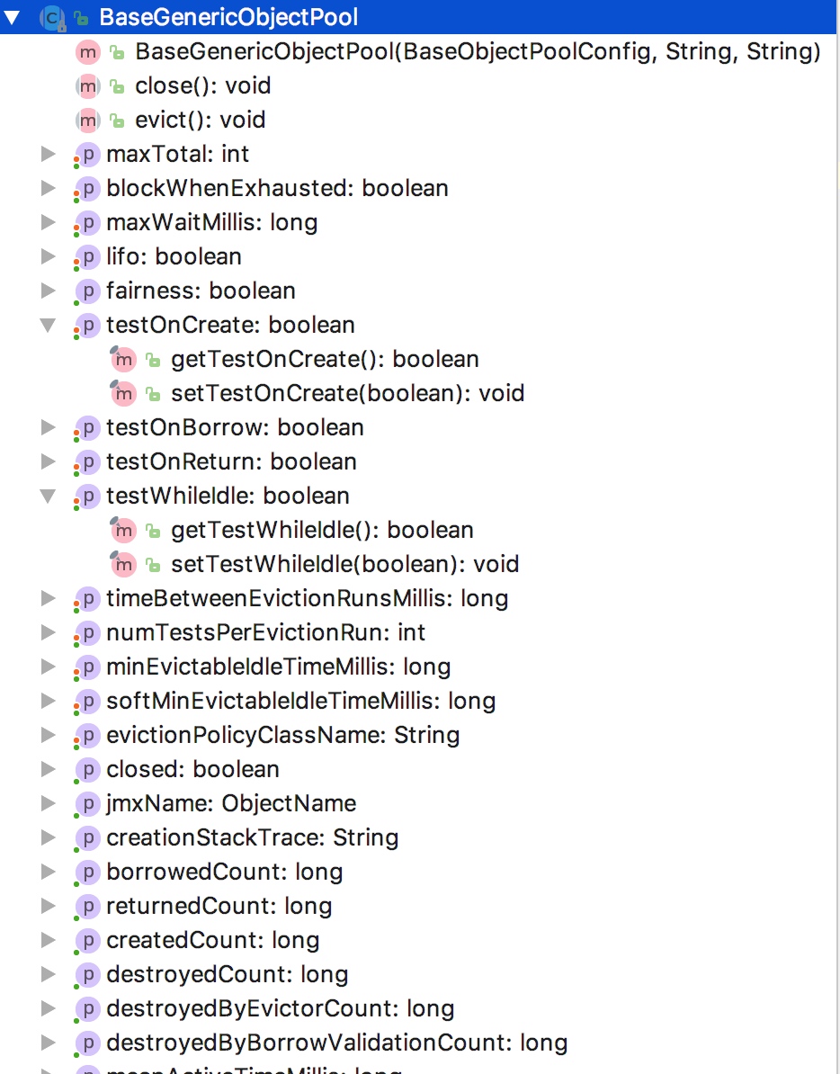Collapse the testWhileIdle property node
The height and width of the screenshot is (1074, 840).
click(48, 496)
